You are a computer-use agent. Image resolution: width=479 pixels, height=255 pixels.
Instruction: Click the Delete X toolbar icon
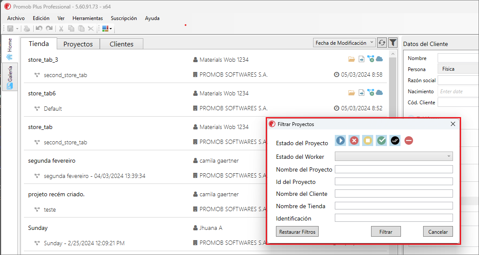[91, 29]
